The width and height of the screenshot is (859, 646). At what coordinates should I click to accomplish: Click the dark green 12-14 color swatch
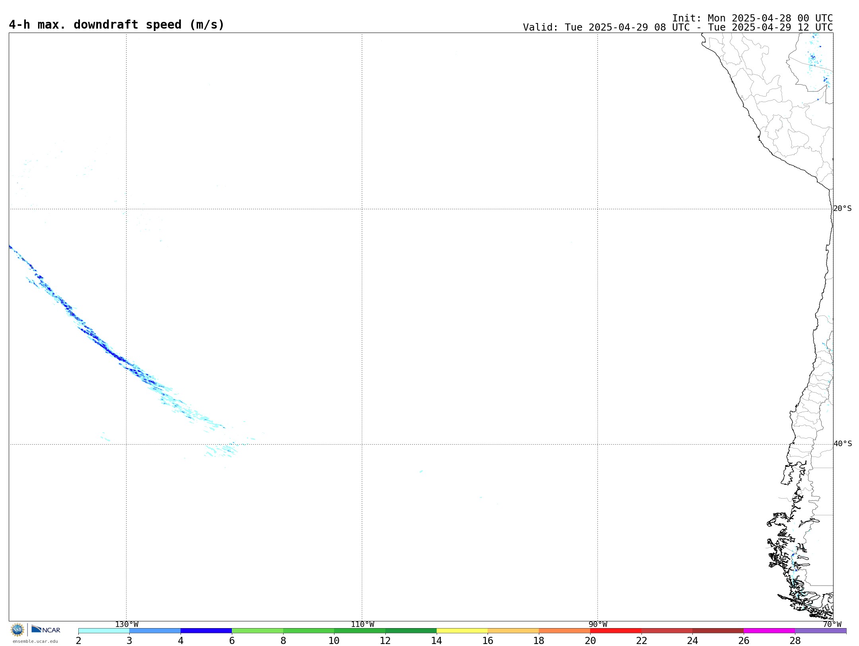point(411,631)
